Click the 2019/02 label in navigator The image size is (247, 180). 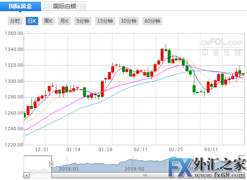click(x=135, y=169)
